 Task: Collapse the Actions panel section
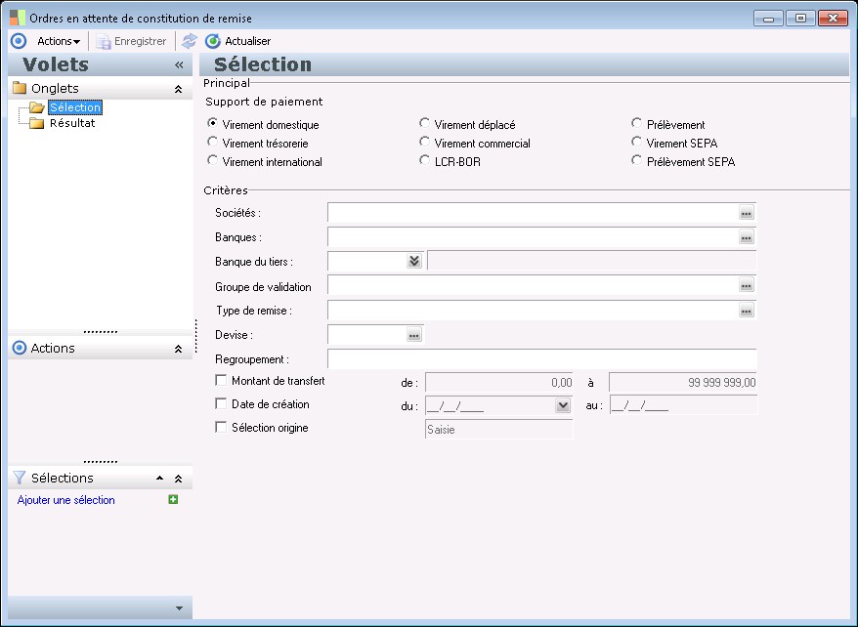point(178,349)
